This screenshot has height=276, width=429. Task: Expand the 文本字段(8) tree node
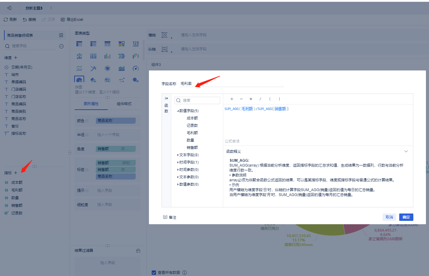click(x=178, y=155)
